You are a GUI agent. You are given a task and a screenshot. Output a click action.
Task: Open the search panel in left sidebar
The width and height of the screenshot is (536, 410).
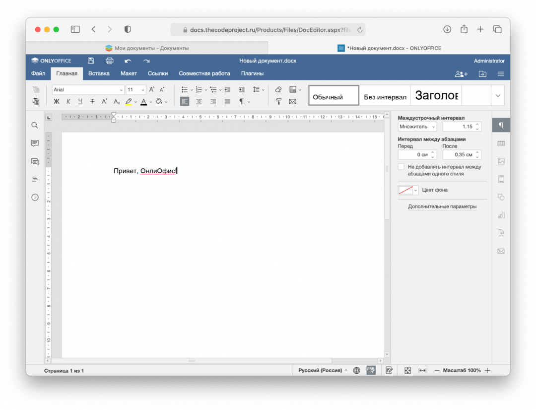35,126
